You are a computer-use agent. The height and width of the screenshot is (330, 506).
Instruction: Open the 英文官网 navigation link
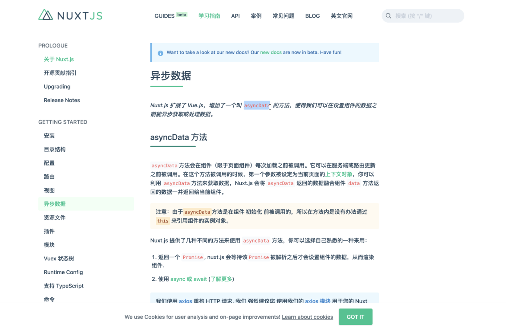[x=342, y=16]
